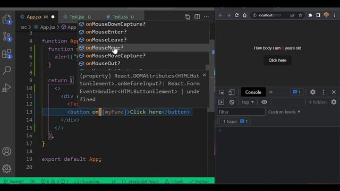Open the issues counter badge in DevTools
The image size is (340, 191).
tap(296, 92)
